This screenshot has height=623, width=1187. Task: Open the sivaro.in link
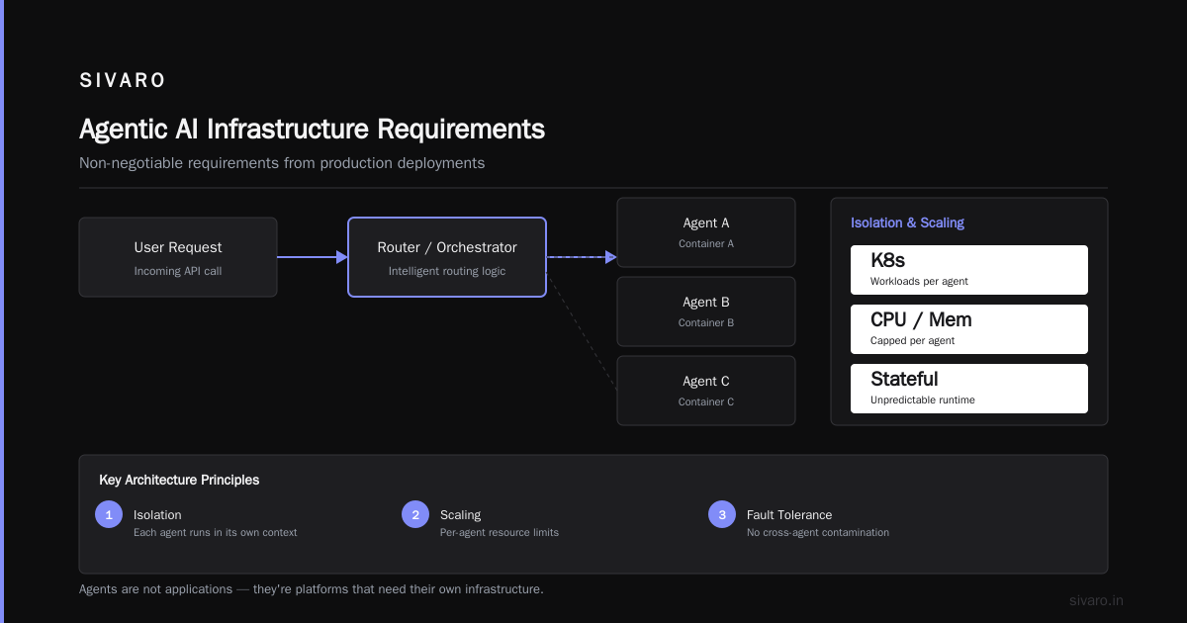click(x=1097, y=600)
